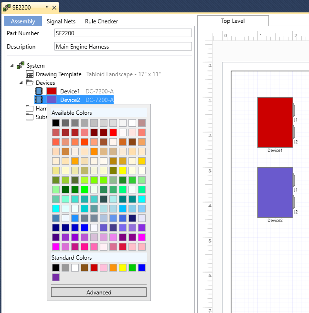
Task: Pick purple in Standard Colors
Action: tap(56, 277)
